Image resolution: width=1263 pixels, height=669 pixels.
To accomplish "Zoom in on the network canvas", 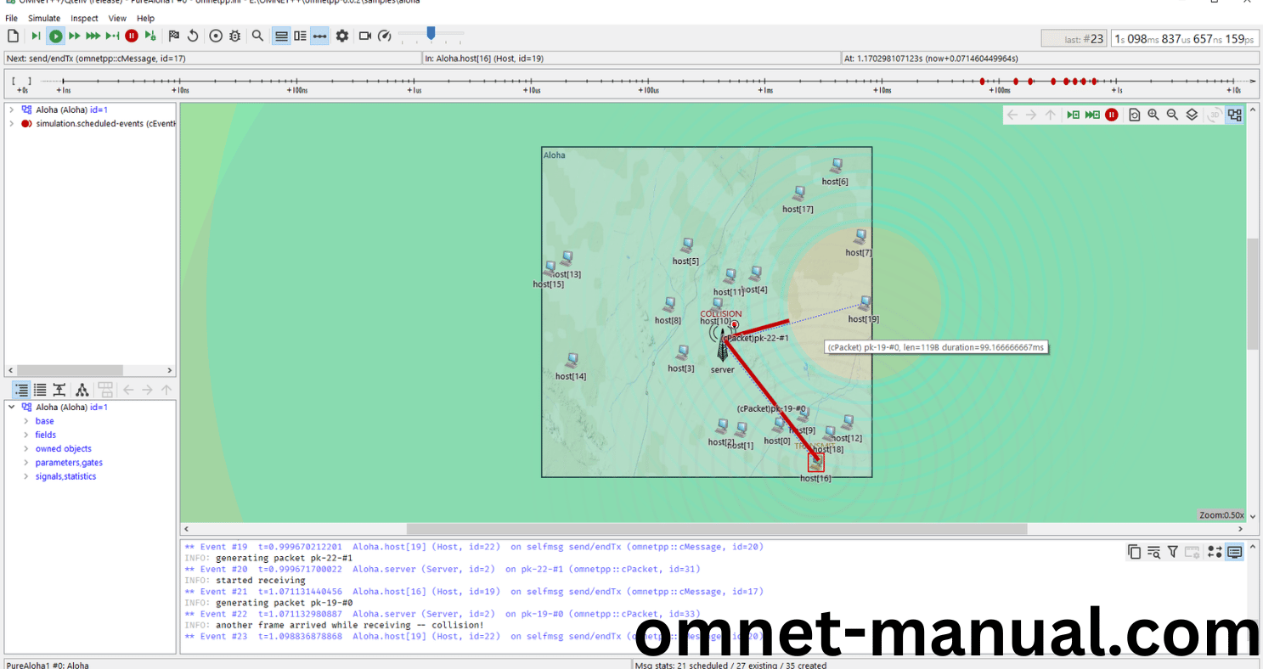I will click(x=1153, y=115).
